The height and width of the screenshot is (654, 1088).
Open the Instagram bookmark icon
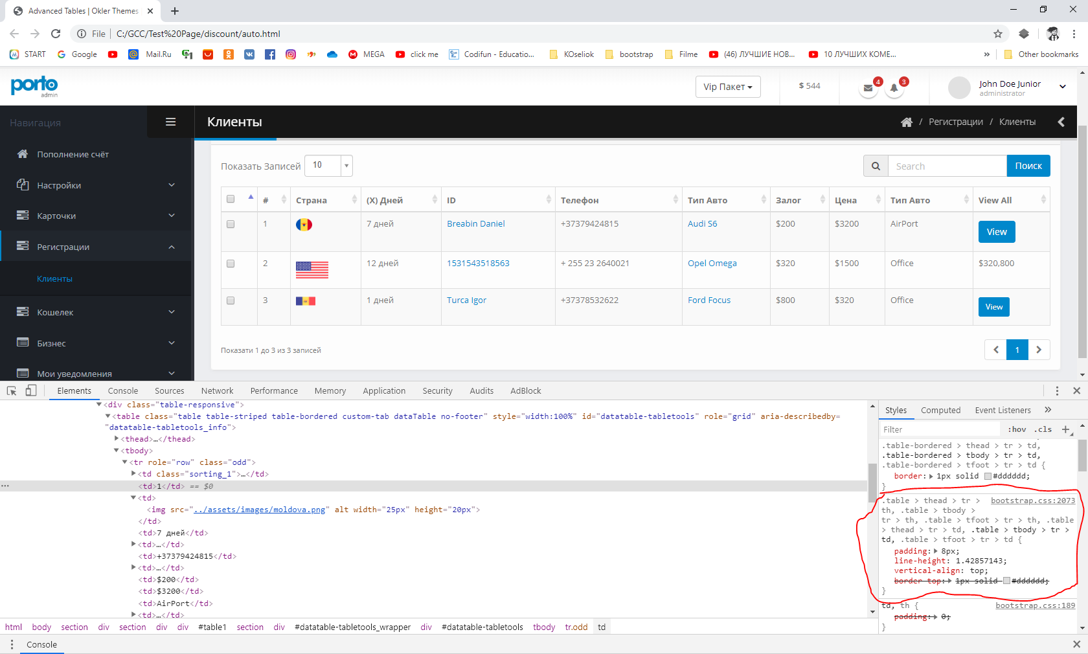click(x=291, y=54)
